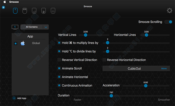Enable Reverse Vertical Direction checkbox

coord(59,60)
